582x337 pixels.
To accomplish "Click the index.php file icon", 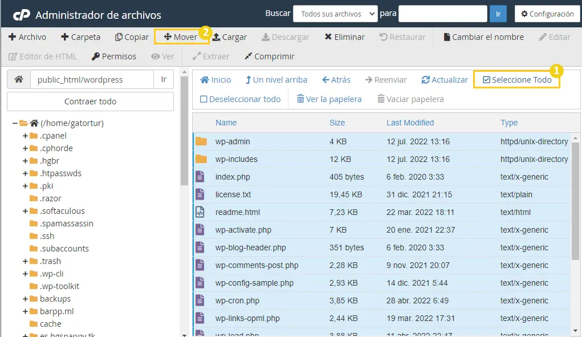I will point(200,177).
